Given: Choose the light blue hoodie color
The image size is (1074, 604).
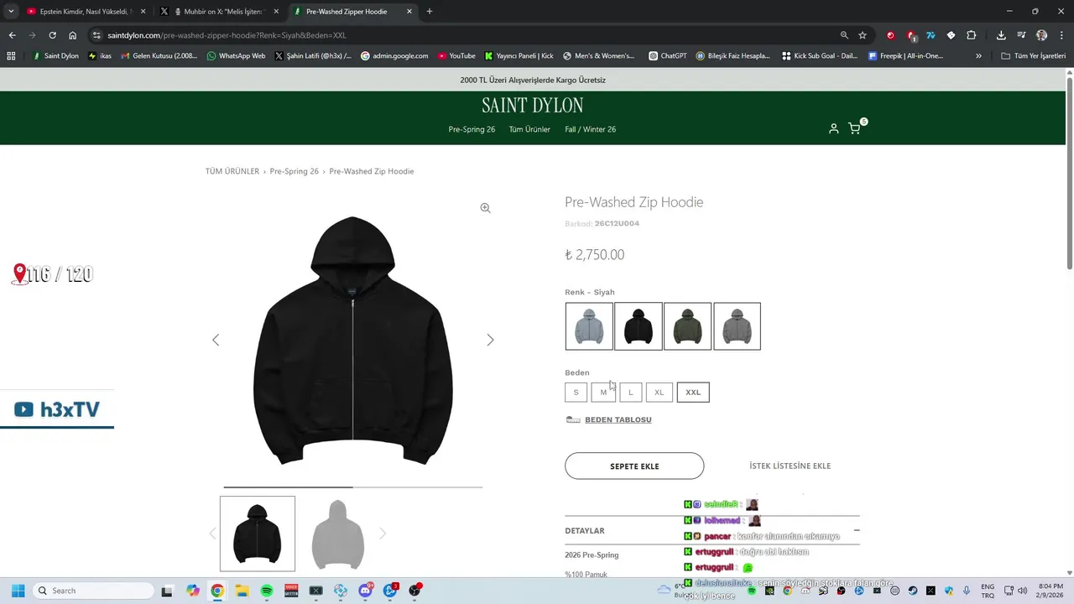Looking at the screenshot, I should coord(589,326).
